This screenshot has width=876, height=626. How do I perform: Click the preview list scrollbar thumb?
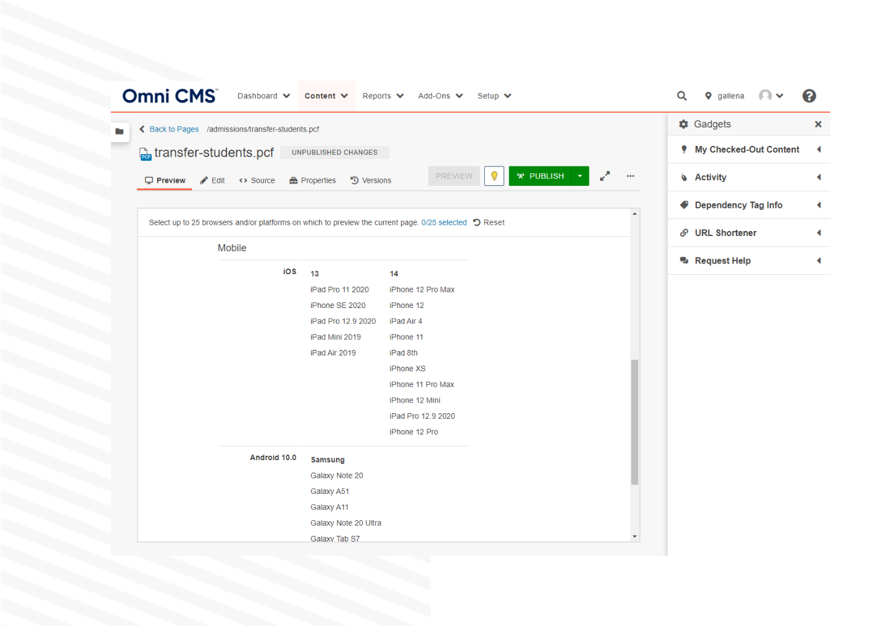pyautogui.click(x=634, y=422)
